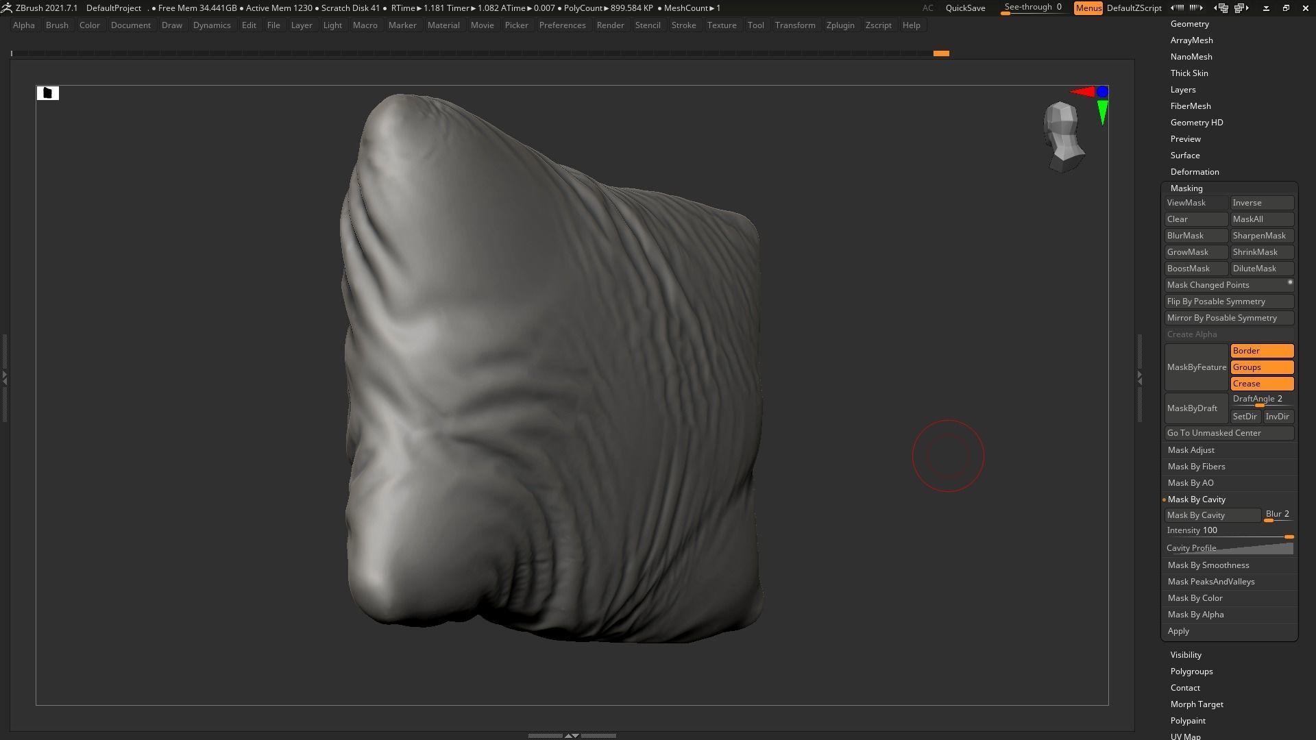1316x740 pixels.
Task: Expand the Mask By Fibers section
Action: tap(1196, 467)
